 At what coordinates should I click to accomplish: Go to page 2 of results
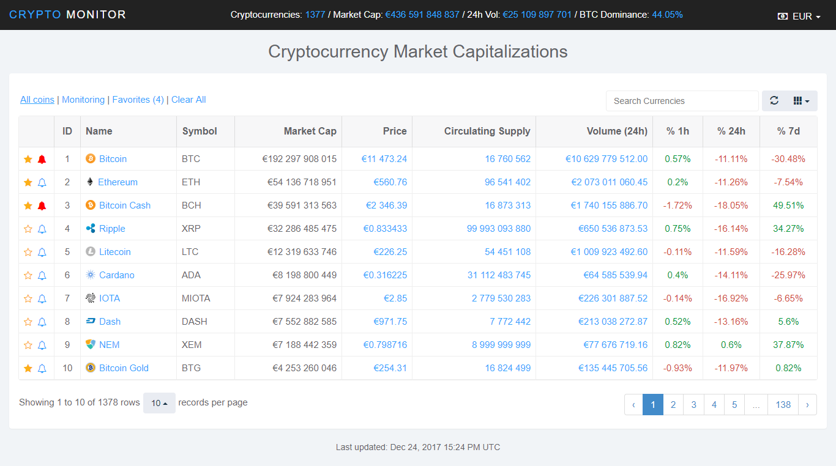pyautogui.click(x=673, y=405)
